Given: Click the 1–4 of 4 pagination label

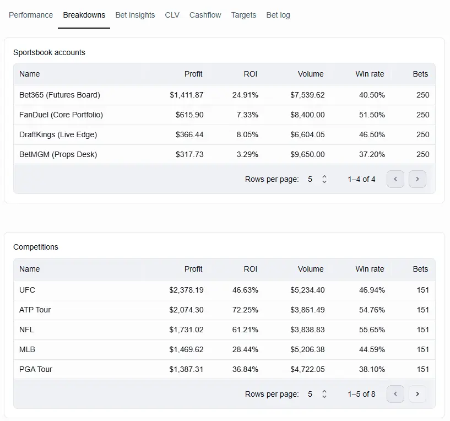Looking at the screenshot, I should point(361,179).
